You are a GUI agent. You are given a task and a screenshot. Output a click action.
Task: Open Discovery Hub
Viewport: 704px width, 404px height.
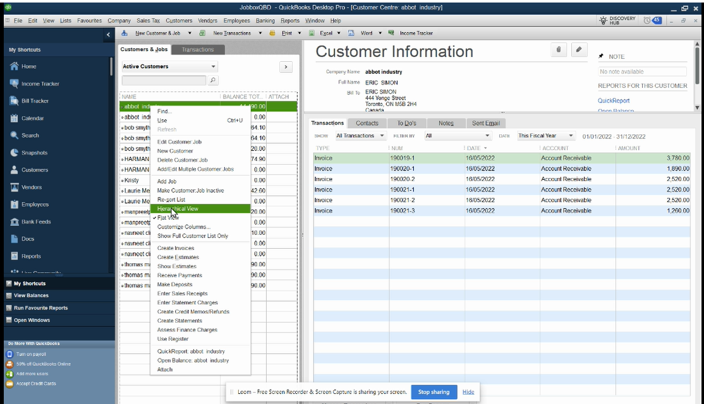(618, 20)
